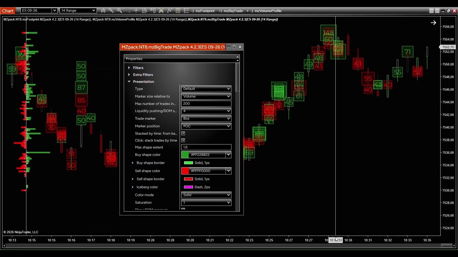Open Sell shape color dropdown arrow
Viewport: 458px width, 257px height.
pos(228,171)
